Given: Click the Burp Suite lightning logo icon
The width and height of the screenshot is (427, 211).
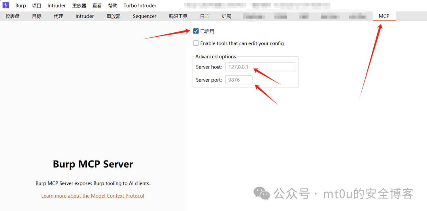Looking at the screenshot, I should click(6, 5).
